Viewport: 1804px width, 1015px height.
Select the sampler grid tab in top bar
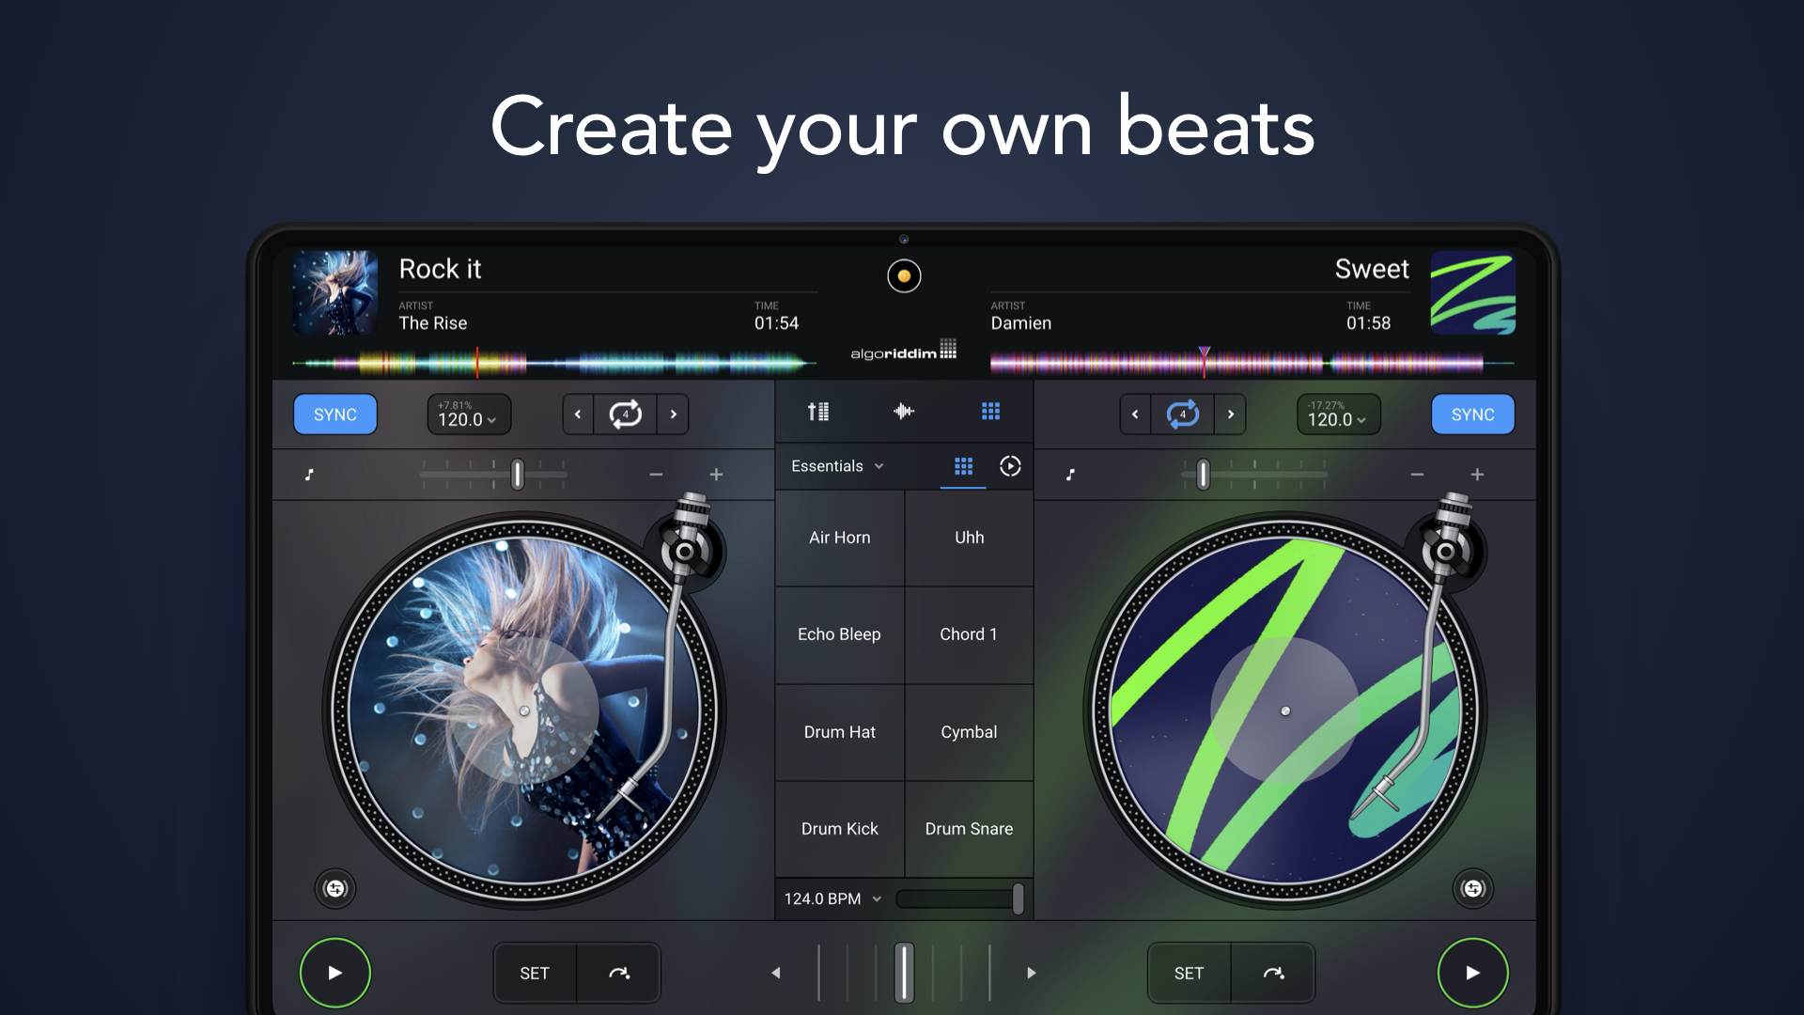(990, 412)
